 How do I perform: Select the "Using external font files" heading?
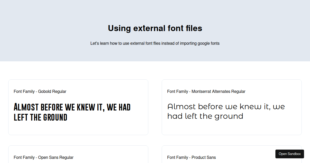point(155,28)
